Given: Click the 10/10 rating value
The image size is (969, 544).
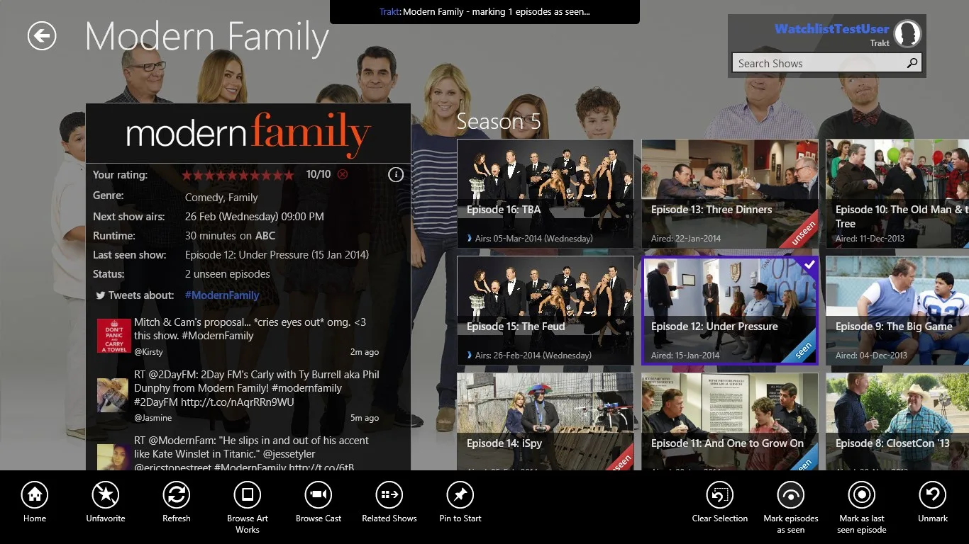Looking at the screenshot, I should (319, 174).
